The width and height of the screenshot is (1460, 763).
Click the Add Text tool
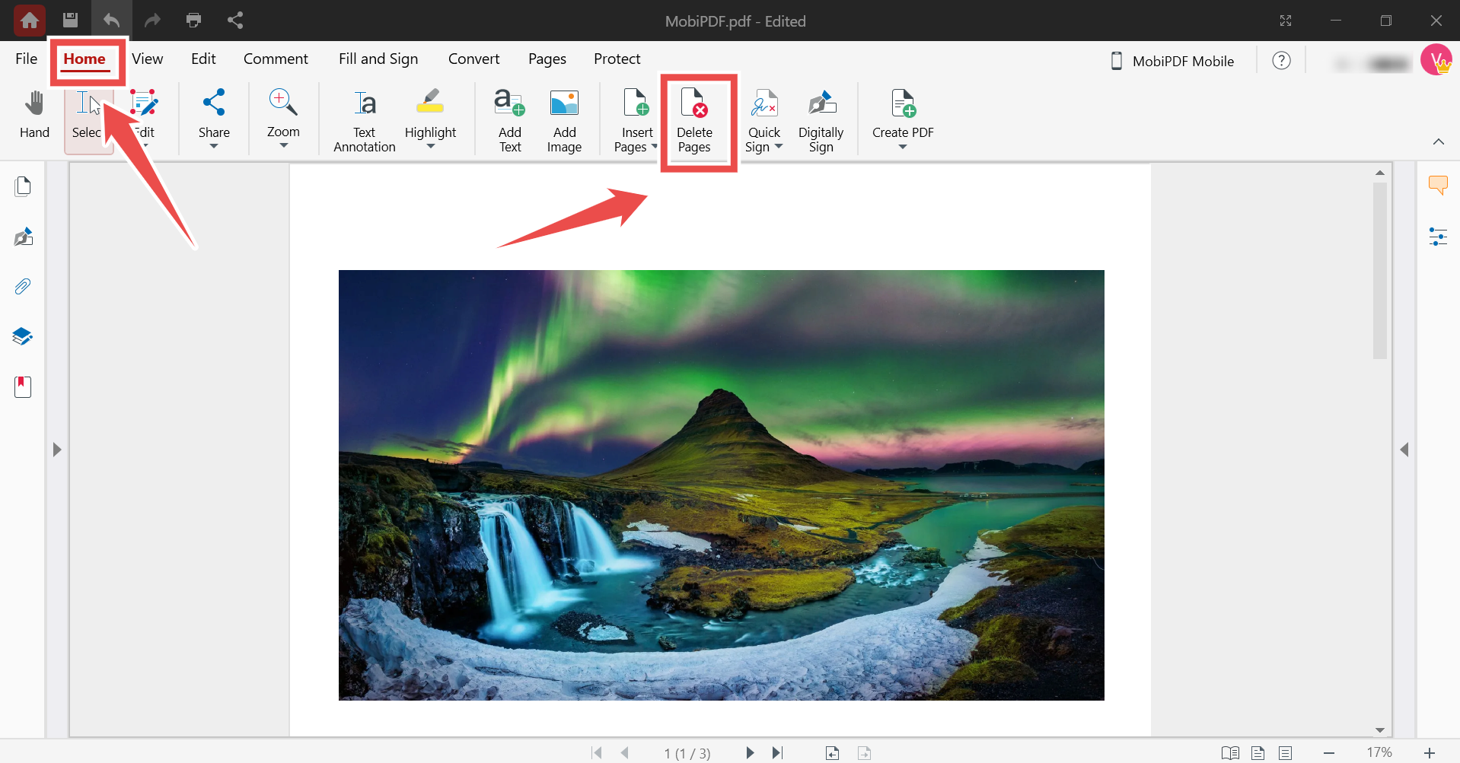point(510,120)
